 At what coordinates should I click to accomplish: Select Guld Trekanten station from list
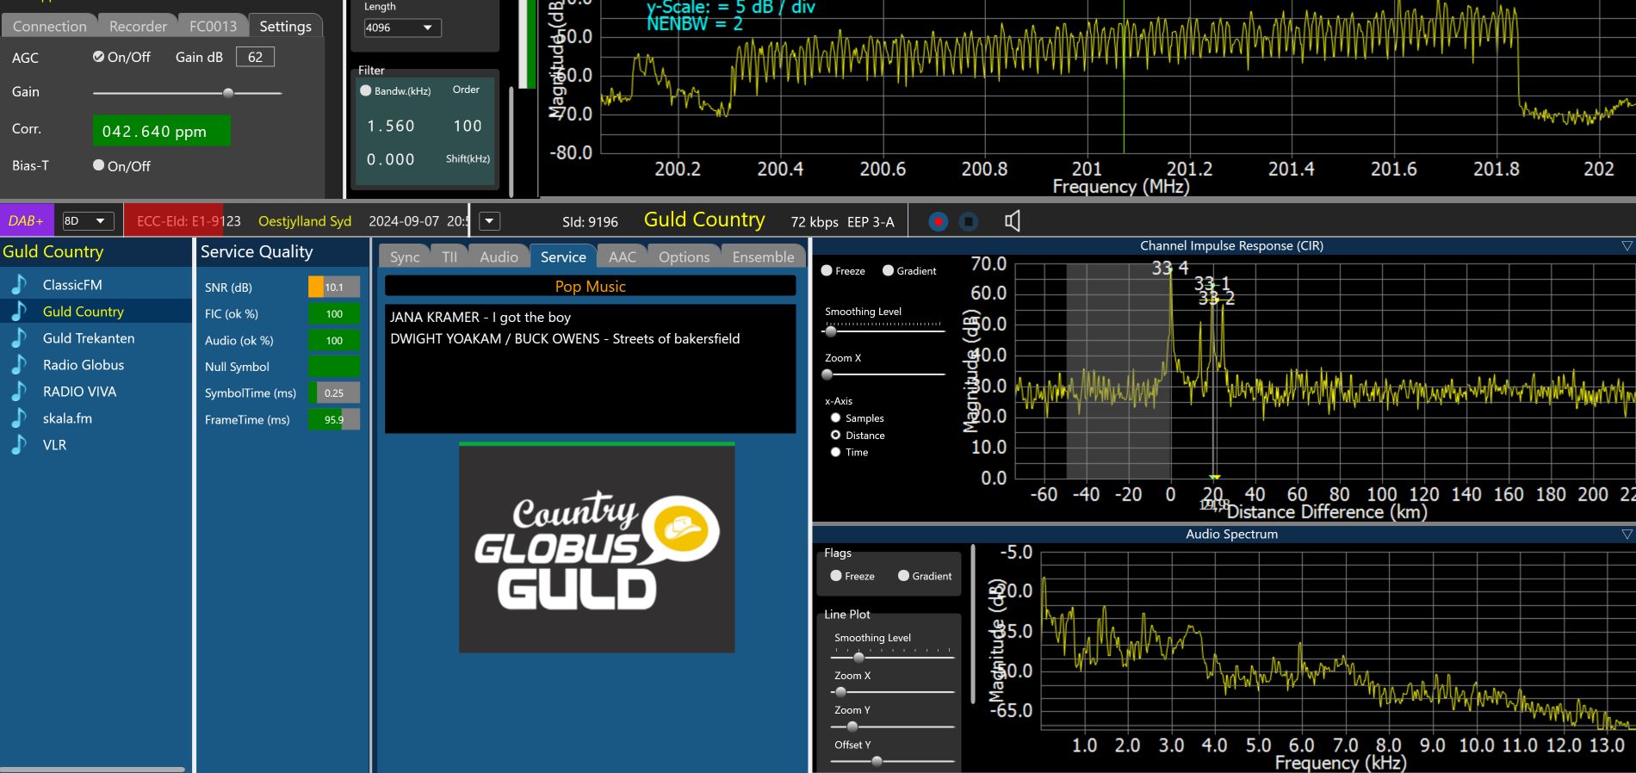coord(89,338)
